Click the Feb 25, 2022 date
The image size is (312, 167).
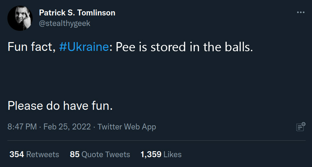67,127
